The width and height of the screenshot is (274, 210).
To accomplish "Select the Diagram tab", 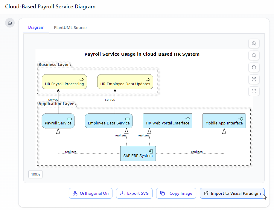I will pos(36,28).
